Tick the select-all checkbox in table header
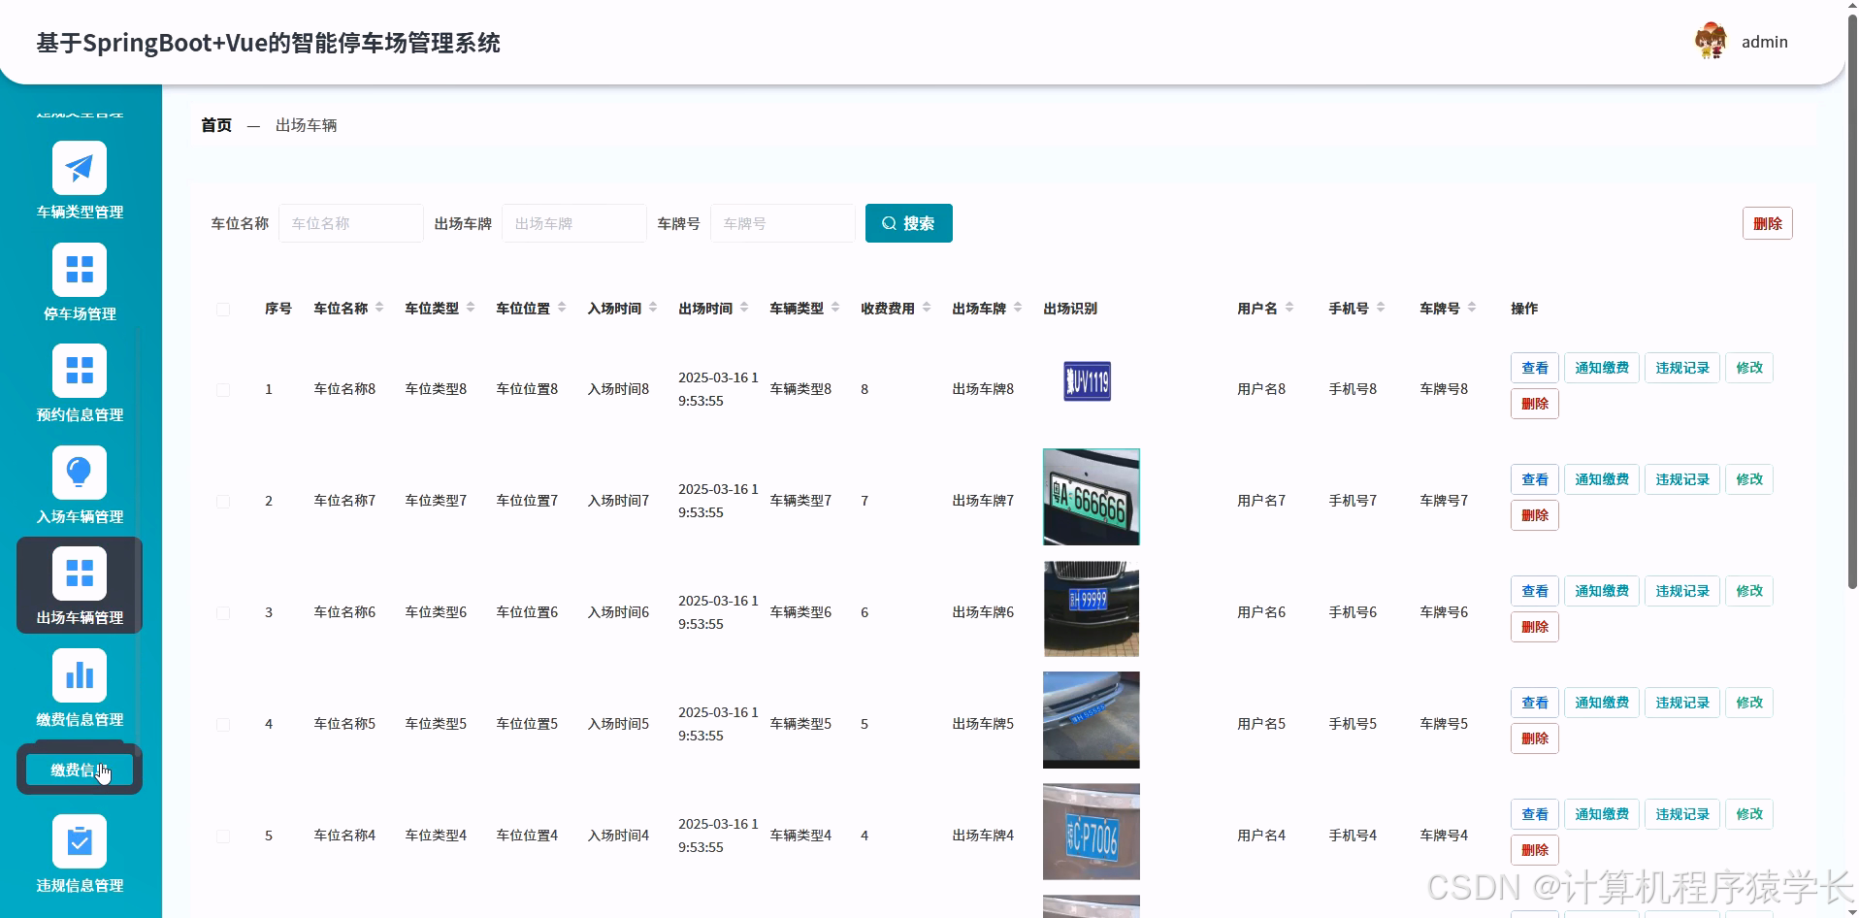 [x=223, y=310]
